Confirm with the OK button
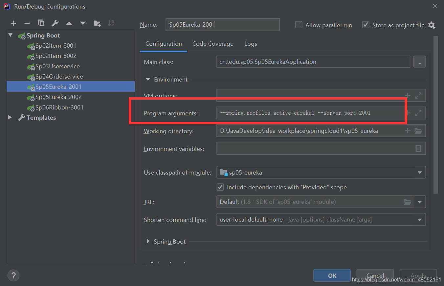444x286 pixels. click(332, 275)
